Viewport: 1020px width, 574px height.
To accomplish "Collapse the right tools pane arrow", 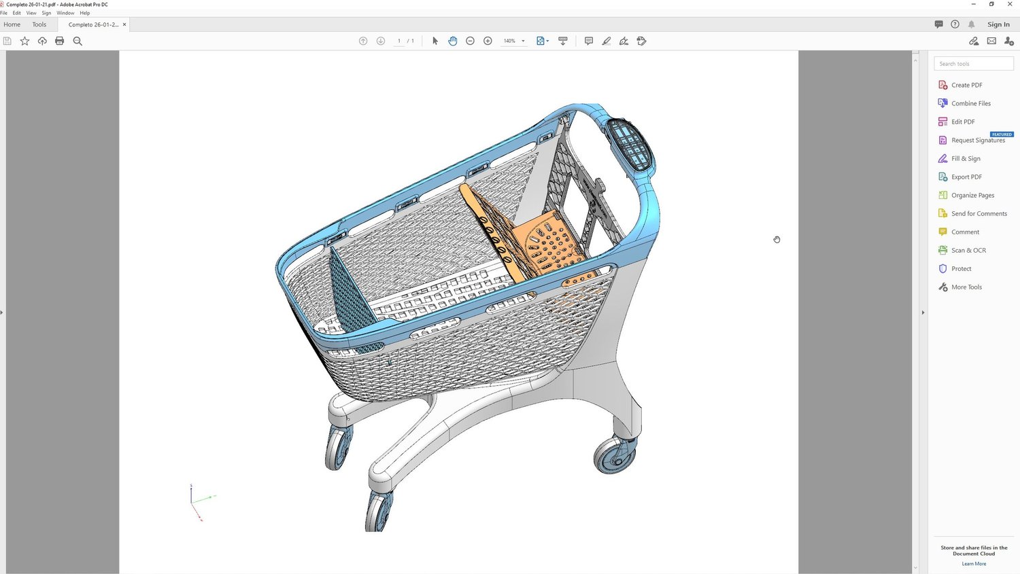I will coord(923,312).
